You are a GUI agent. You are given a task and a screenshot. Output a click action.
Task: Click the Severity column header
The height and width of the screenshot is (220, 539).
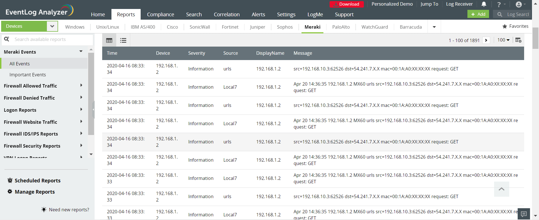pos(197,53)
